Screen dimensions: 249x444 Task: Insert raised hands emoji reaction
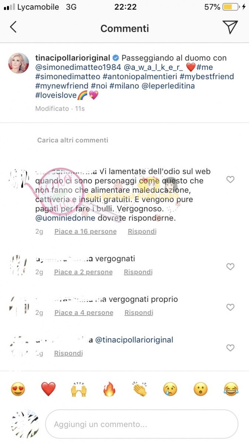79,389
